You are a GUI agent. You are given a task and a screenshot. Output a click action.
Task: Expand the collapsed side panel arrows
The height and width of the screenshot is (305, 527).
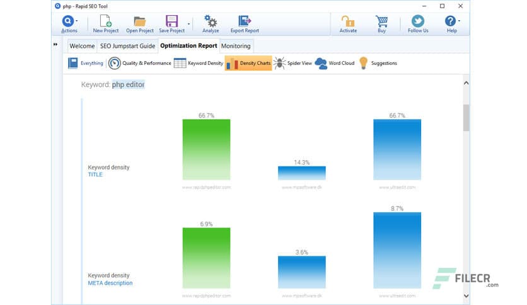55,44
